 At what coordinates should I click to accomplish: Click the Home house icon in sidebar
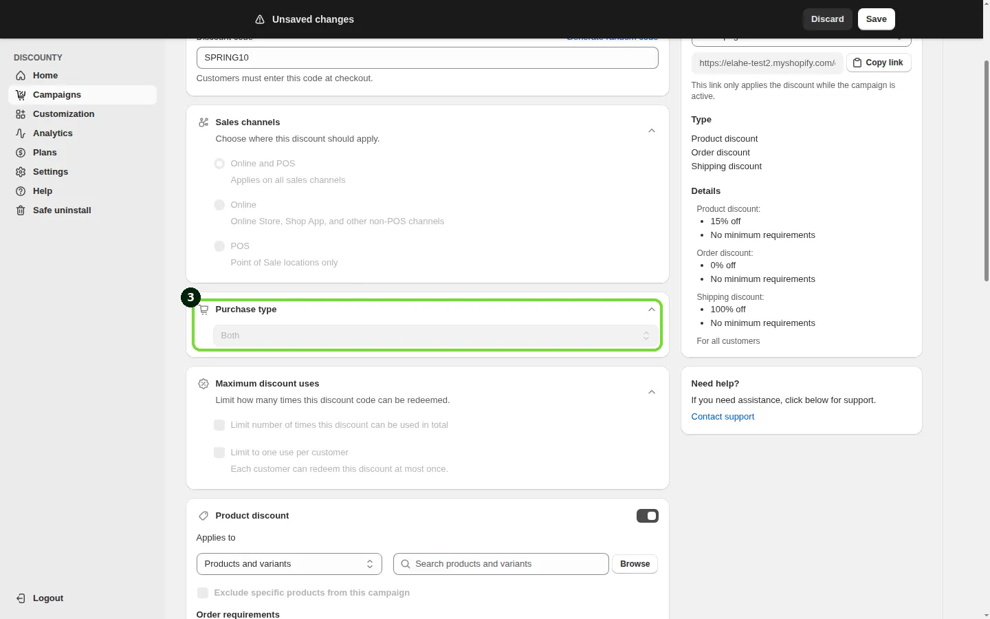tap(21, 76)
